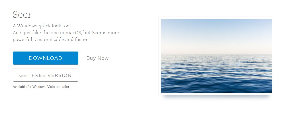Open the ocean preview image
Image resolution: width=292 pixels, height=117 pixels.
coord(216,56)
